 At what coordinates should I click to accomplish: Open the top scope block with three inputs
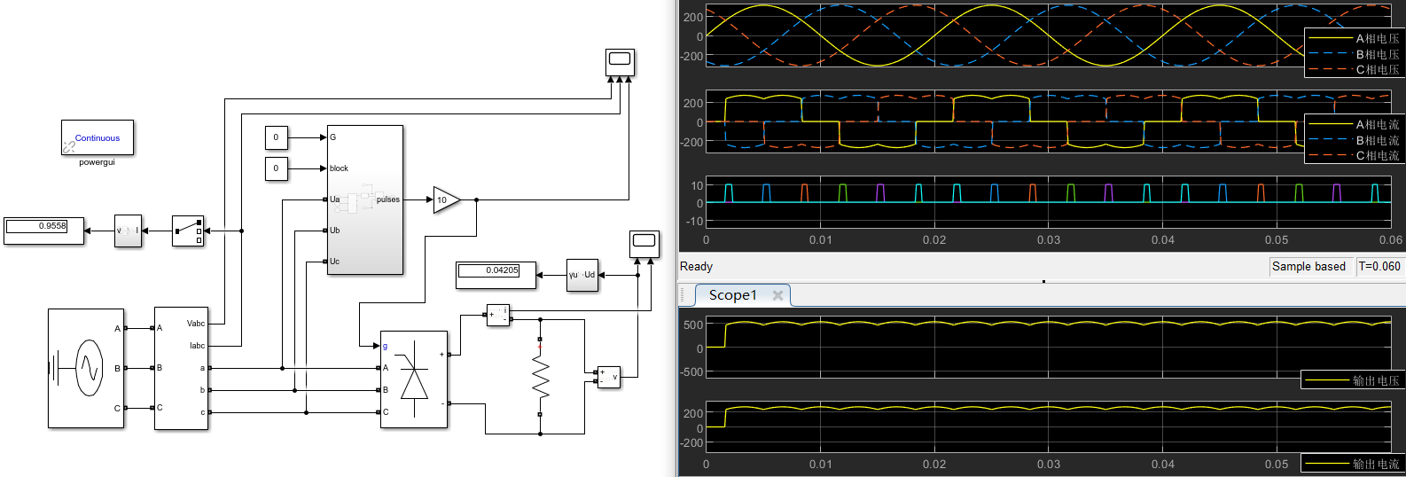click(x=620, y=61)
